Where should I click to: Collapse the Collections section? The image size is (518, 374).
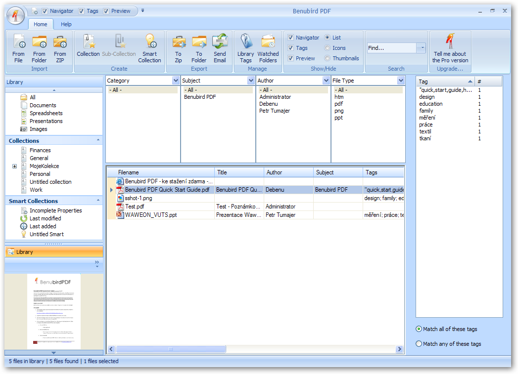98,140
